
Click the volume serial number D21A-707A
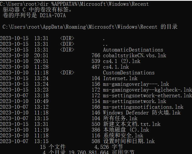click(x=53, y=16)
